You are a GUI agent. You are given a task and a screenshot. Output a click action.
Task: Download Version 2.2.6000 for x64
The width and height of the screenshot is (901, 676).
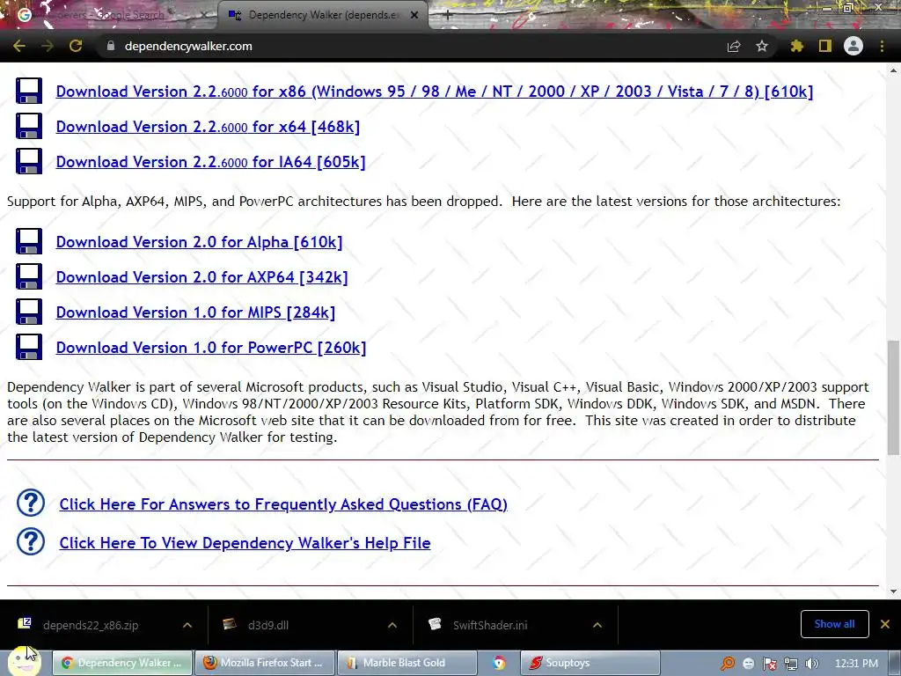coord(208,127)
